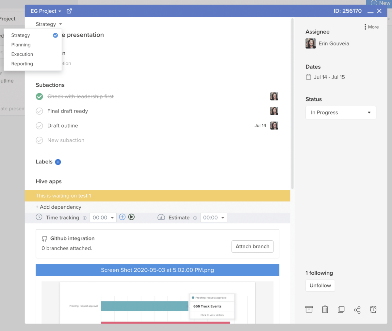Open the card in a new window
This screenshot has width=392, height=331.
(x=69, y=10)
